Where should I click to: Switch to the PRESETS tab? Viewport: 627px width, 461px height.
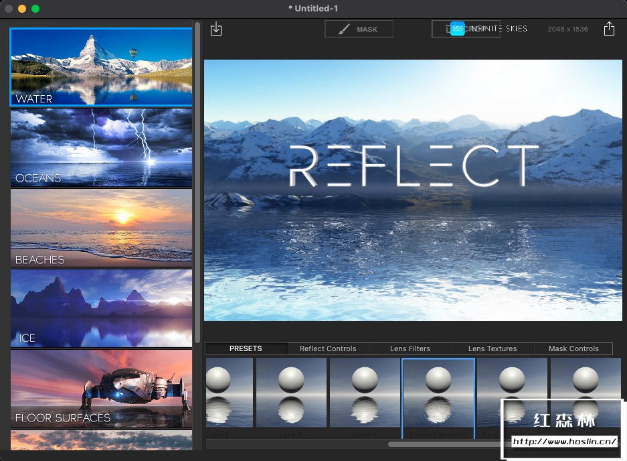click(x=246, y=348)
